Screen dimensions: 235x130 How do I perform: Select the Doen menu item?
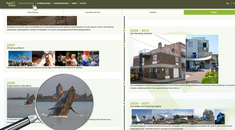coord(74,3)
